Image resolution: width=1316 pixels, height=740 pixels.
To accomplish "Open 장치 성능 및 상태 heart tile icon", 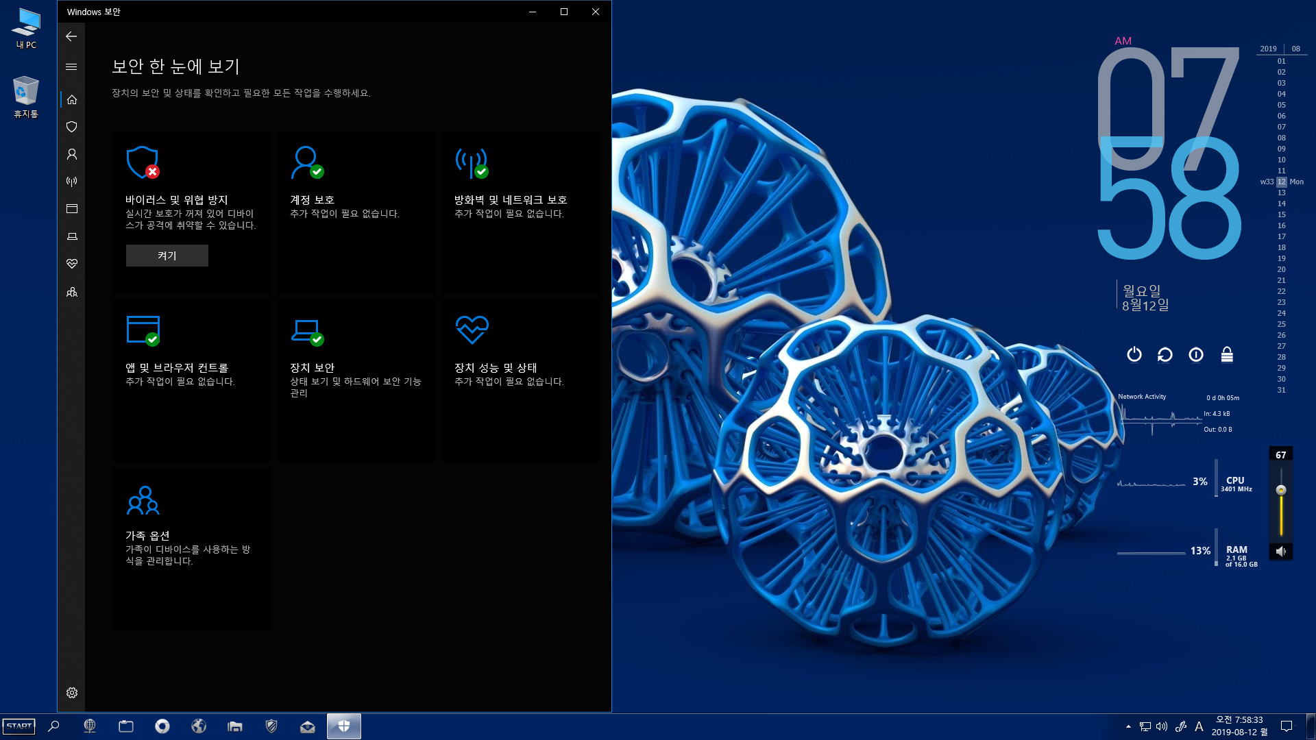I will (472, 330).
